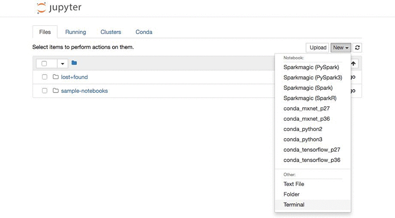Click the sample-notebooks folder icon
The width and height of the screenshot is (395, 218).
[x=56, y=91]
